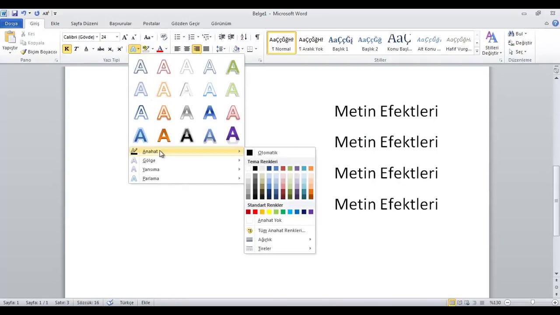This screenshot has height=315, width=560.
Task: Pick purple standard color swatch
Action: click(x=311, y=212)
